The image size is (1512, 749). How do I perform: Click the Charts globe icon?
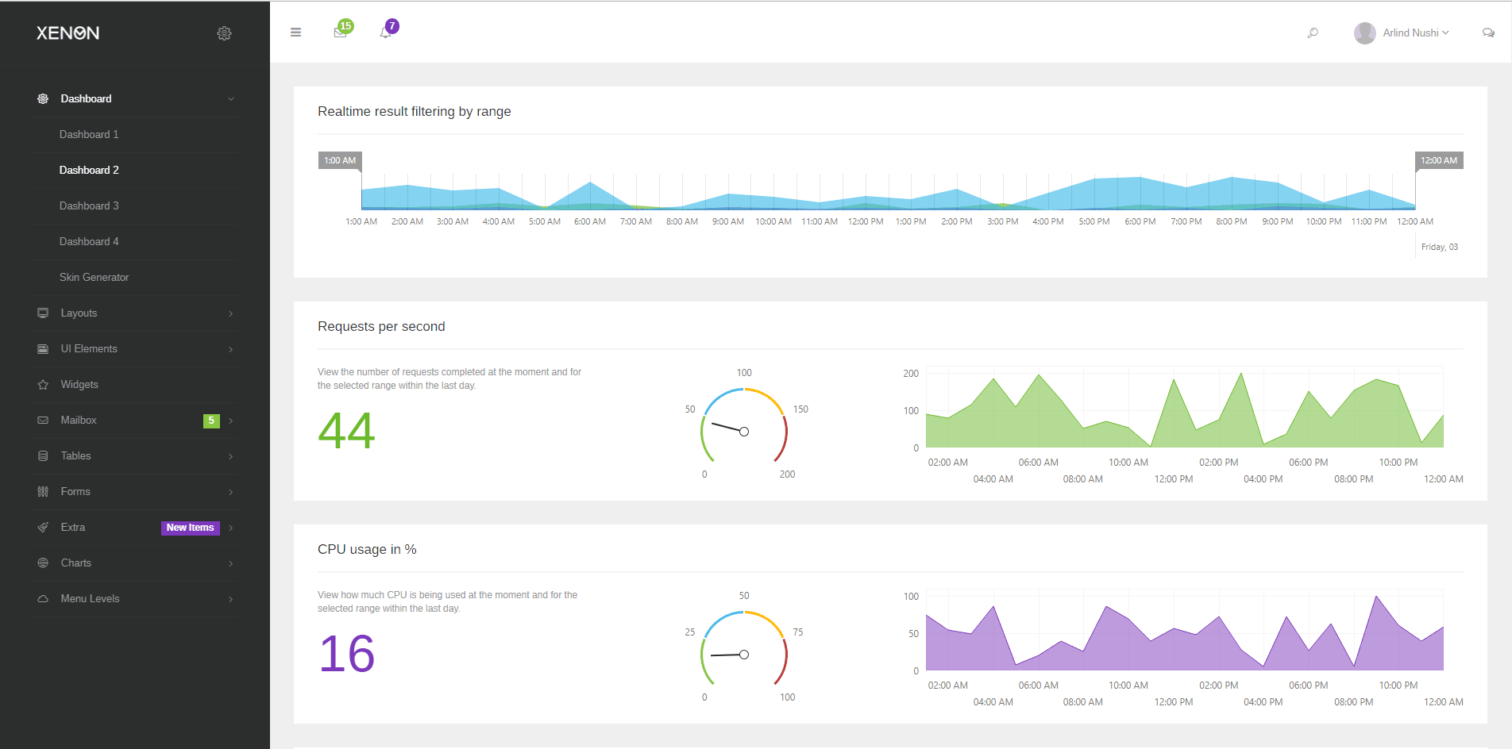coord(43,563)
